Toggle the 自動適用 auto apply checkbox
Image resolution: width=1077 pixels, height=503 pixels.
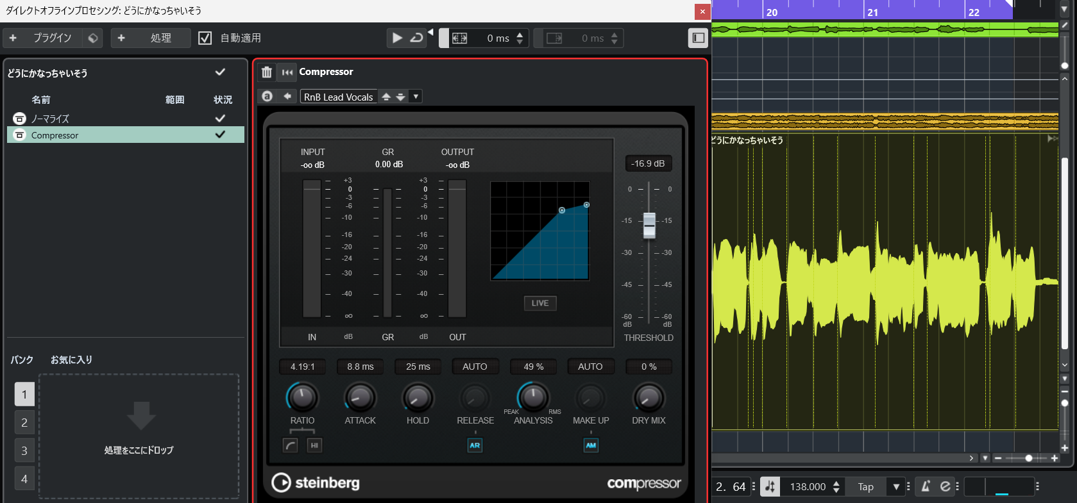coord(205,38)
